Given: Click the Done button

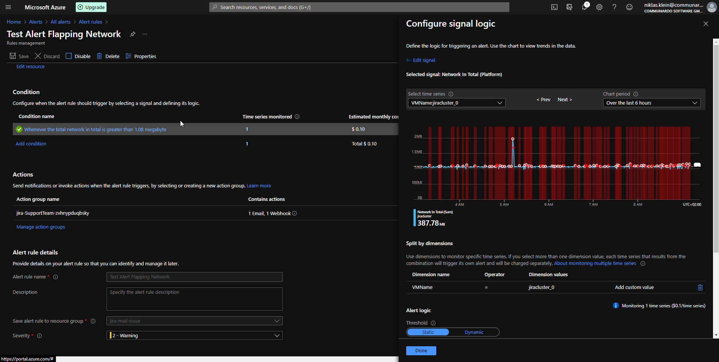Looking at the screenshot, I should pyautogui.click(x=421, y=351).
